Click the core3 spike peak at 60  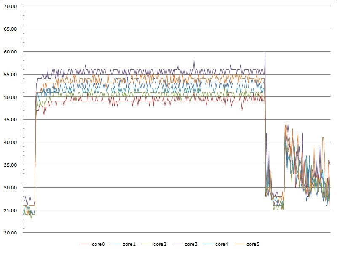click(x=265, y=52)
